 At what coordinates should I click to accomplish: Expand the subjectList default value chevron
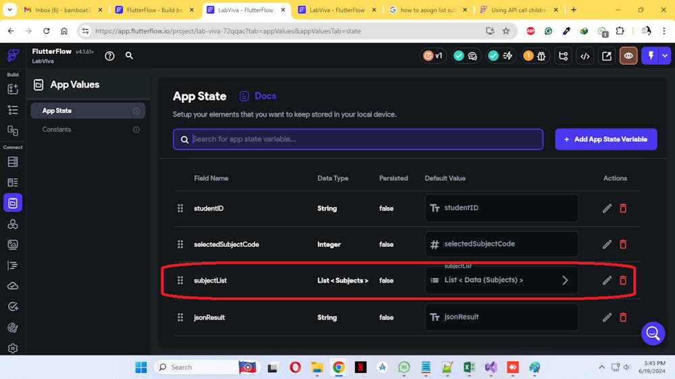pyautogui.click(x=565, y=281)
